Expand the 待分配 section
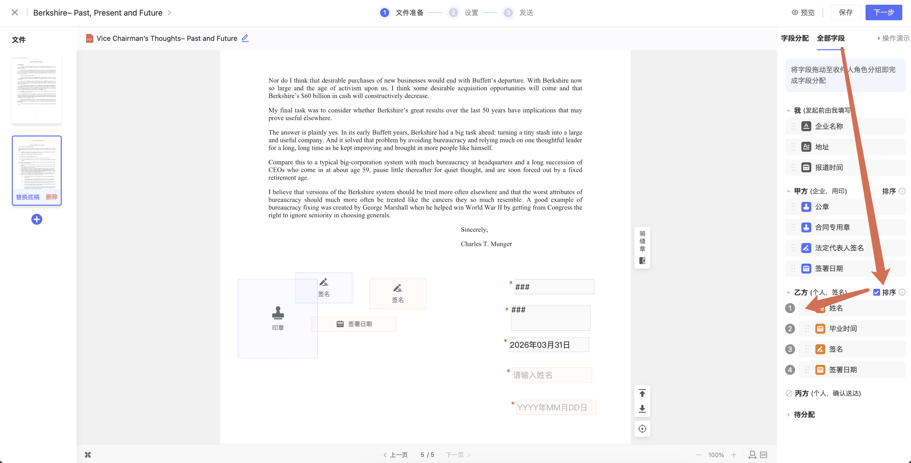This screenshot has width=911, height=463. [788, 414]
